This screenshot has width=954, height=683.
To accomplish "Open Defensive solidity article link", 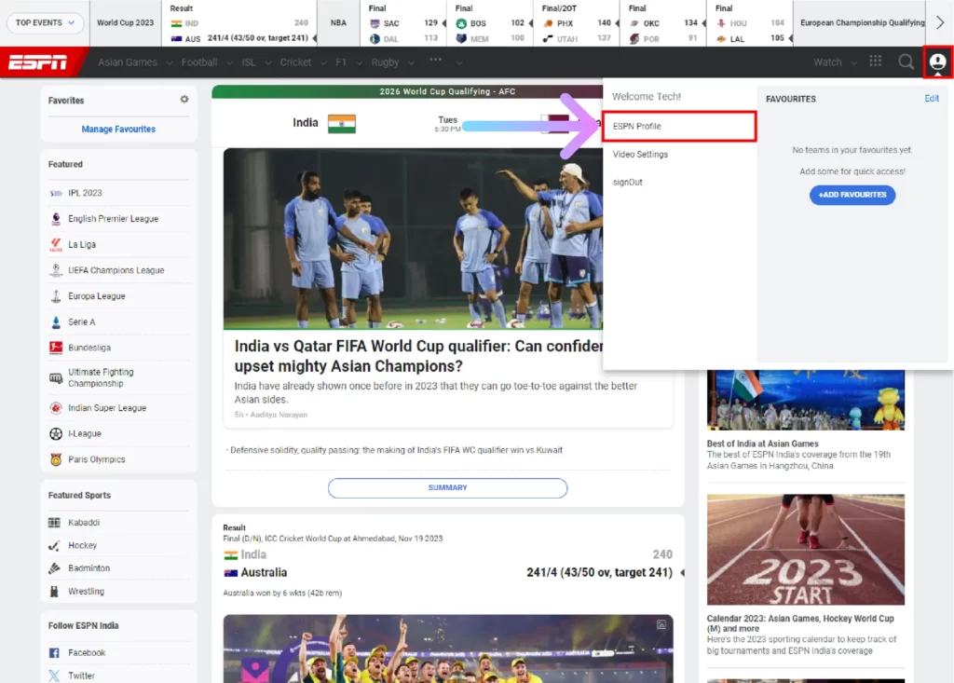I will [396, 450].
